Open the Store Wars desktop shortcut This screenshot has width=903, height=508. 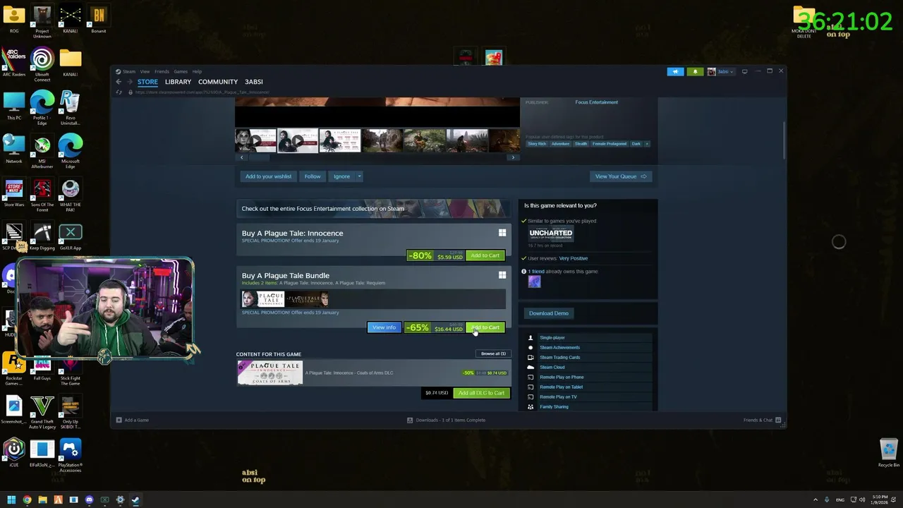point(14,193)
